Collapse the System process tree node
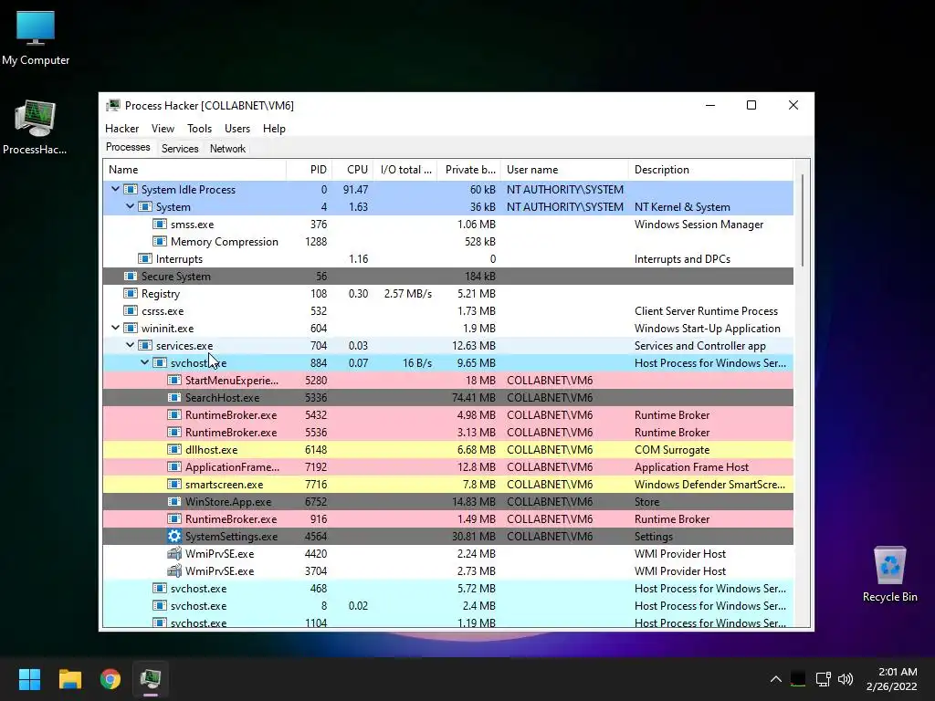This screenshot has height=701, width=935. 130,206
